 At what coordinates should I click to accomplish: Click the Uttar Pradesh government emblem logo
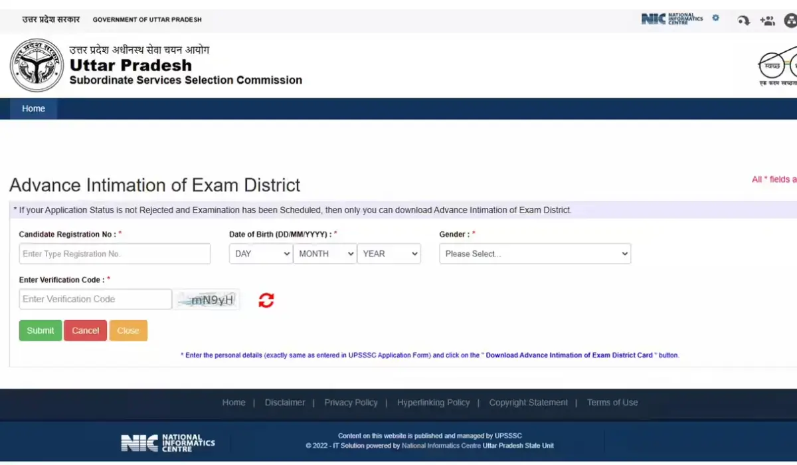tap(37, 65)
